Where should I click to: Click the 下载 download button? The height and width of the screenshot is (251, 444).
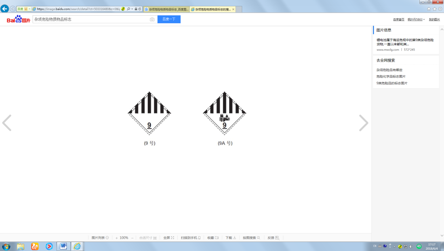coord(231,238)
